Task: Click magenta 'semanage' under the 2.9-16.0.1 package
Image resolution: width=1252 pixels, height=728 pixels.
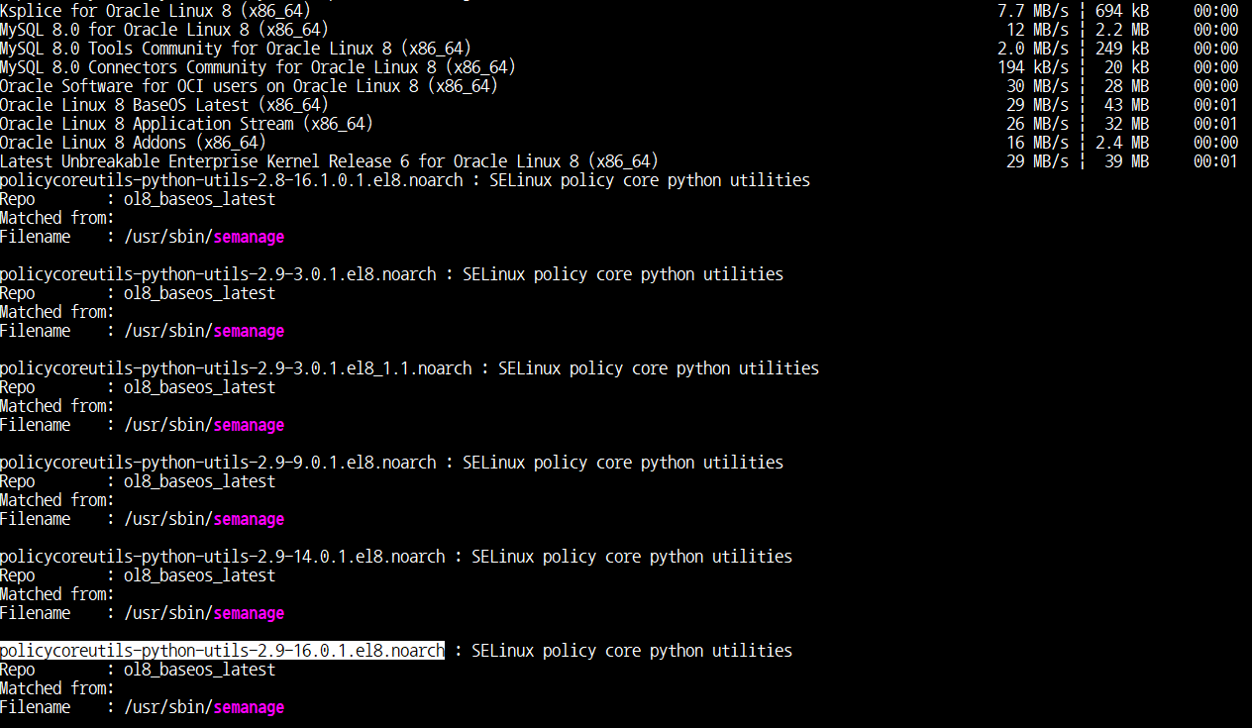Action: (250, 708)
